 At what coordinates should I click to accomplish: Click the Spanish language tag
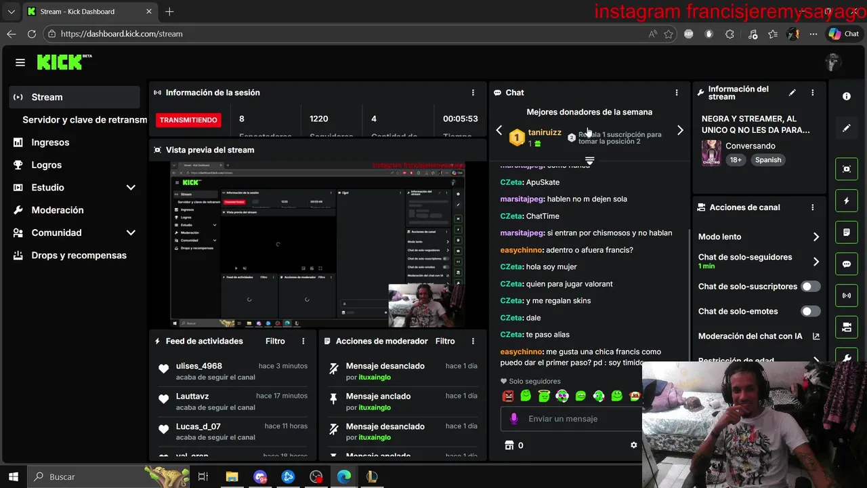click(x=768, y=160)
